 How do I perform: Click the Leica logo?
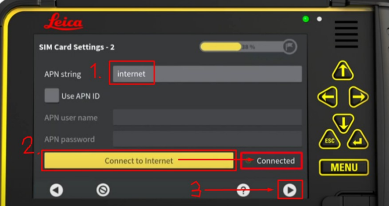63,22
